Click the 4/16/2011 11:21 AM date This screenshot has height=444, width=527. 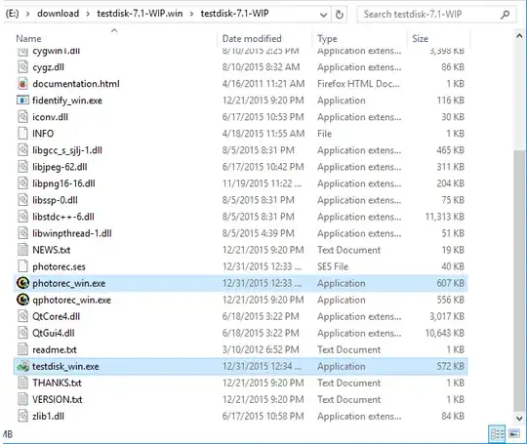(263, 84)
